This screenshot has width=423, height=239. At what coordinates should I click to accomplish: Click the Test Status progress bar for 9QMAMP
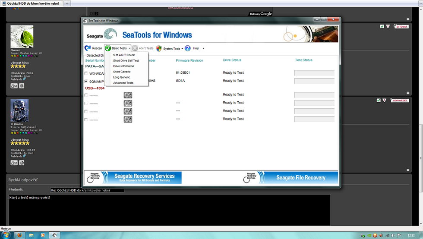pyautogui.click(x=314, y=81)
